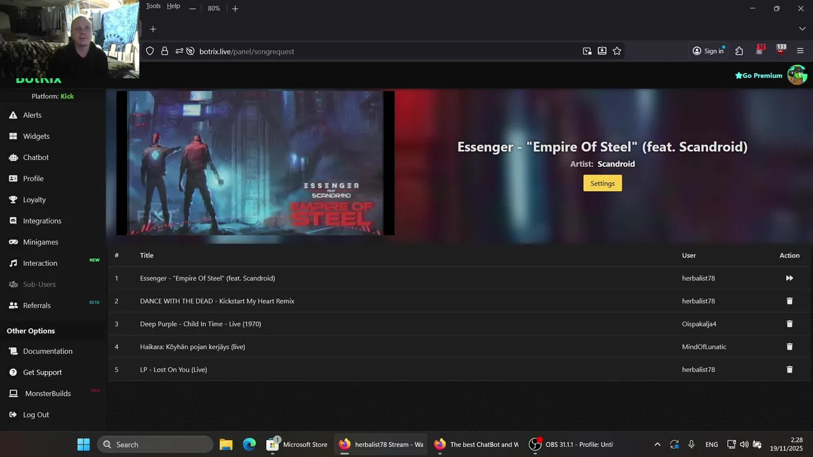Open the Tools menu
The height and width of the screenshot is (457, 813).
click(x=153, y=6)
